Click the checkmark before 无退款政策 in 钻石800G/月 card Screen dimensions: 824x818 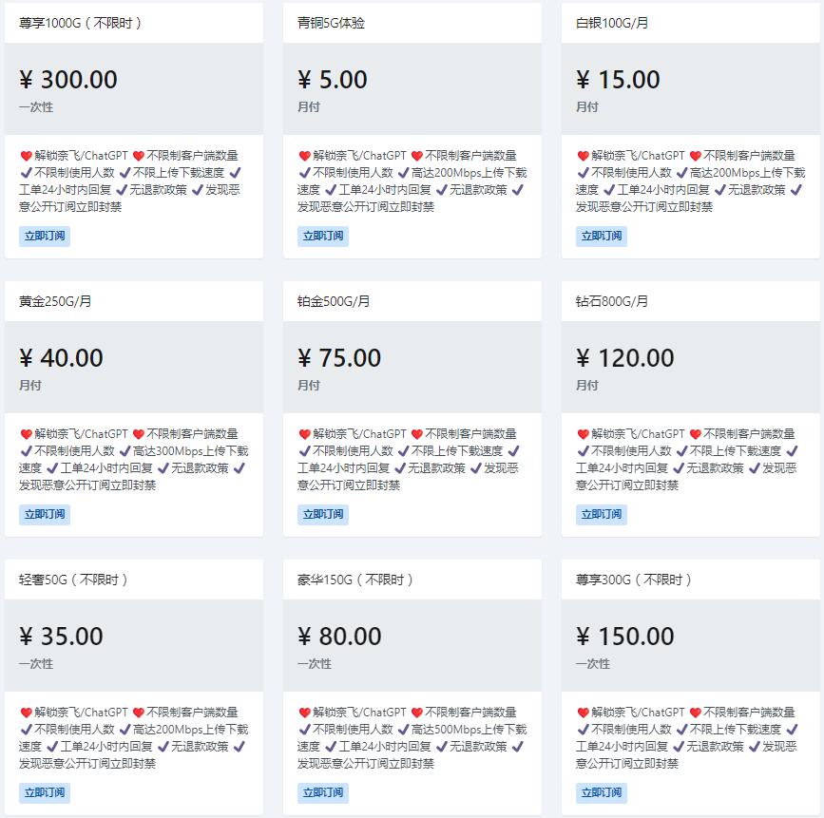[680, 468]
